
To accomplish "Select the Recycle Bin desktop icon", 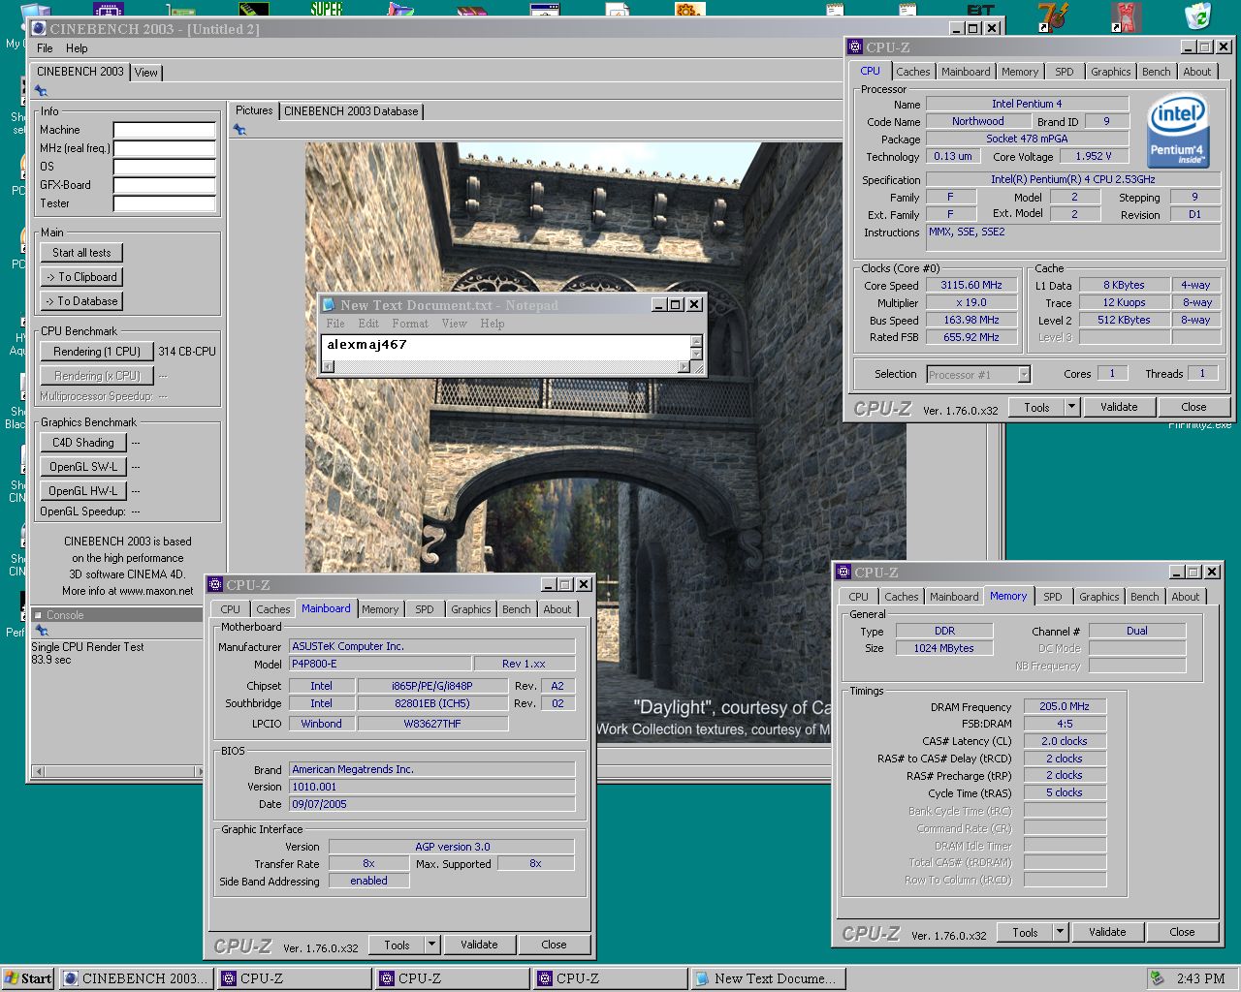I will pyautogui.click(x=1198, y=15).
